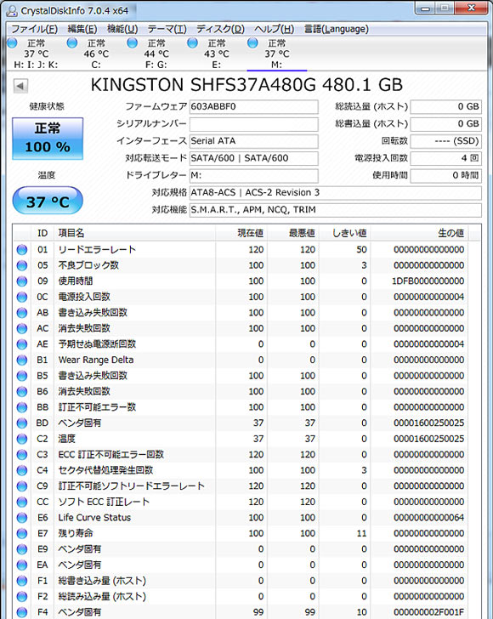Click the 電源投入回数 4 回 field
Viewport: 493px width, 619px height.
pos(445,158)
